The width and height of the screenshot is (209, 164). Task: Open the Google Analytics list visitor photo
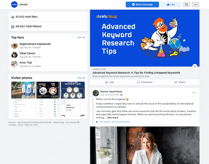(x=23, y=108)
